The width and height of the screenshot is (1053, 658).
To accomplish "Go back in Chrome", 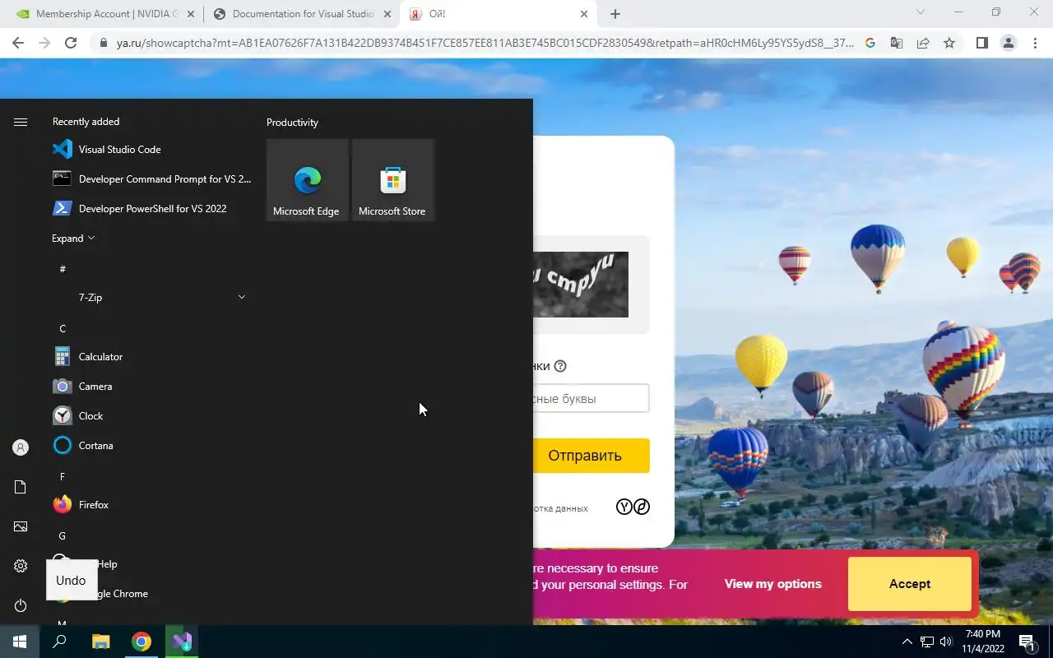I will click(18, 43).
